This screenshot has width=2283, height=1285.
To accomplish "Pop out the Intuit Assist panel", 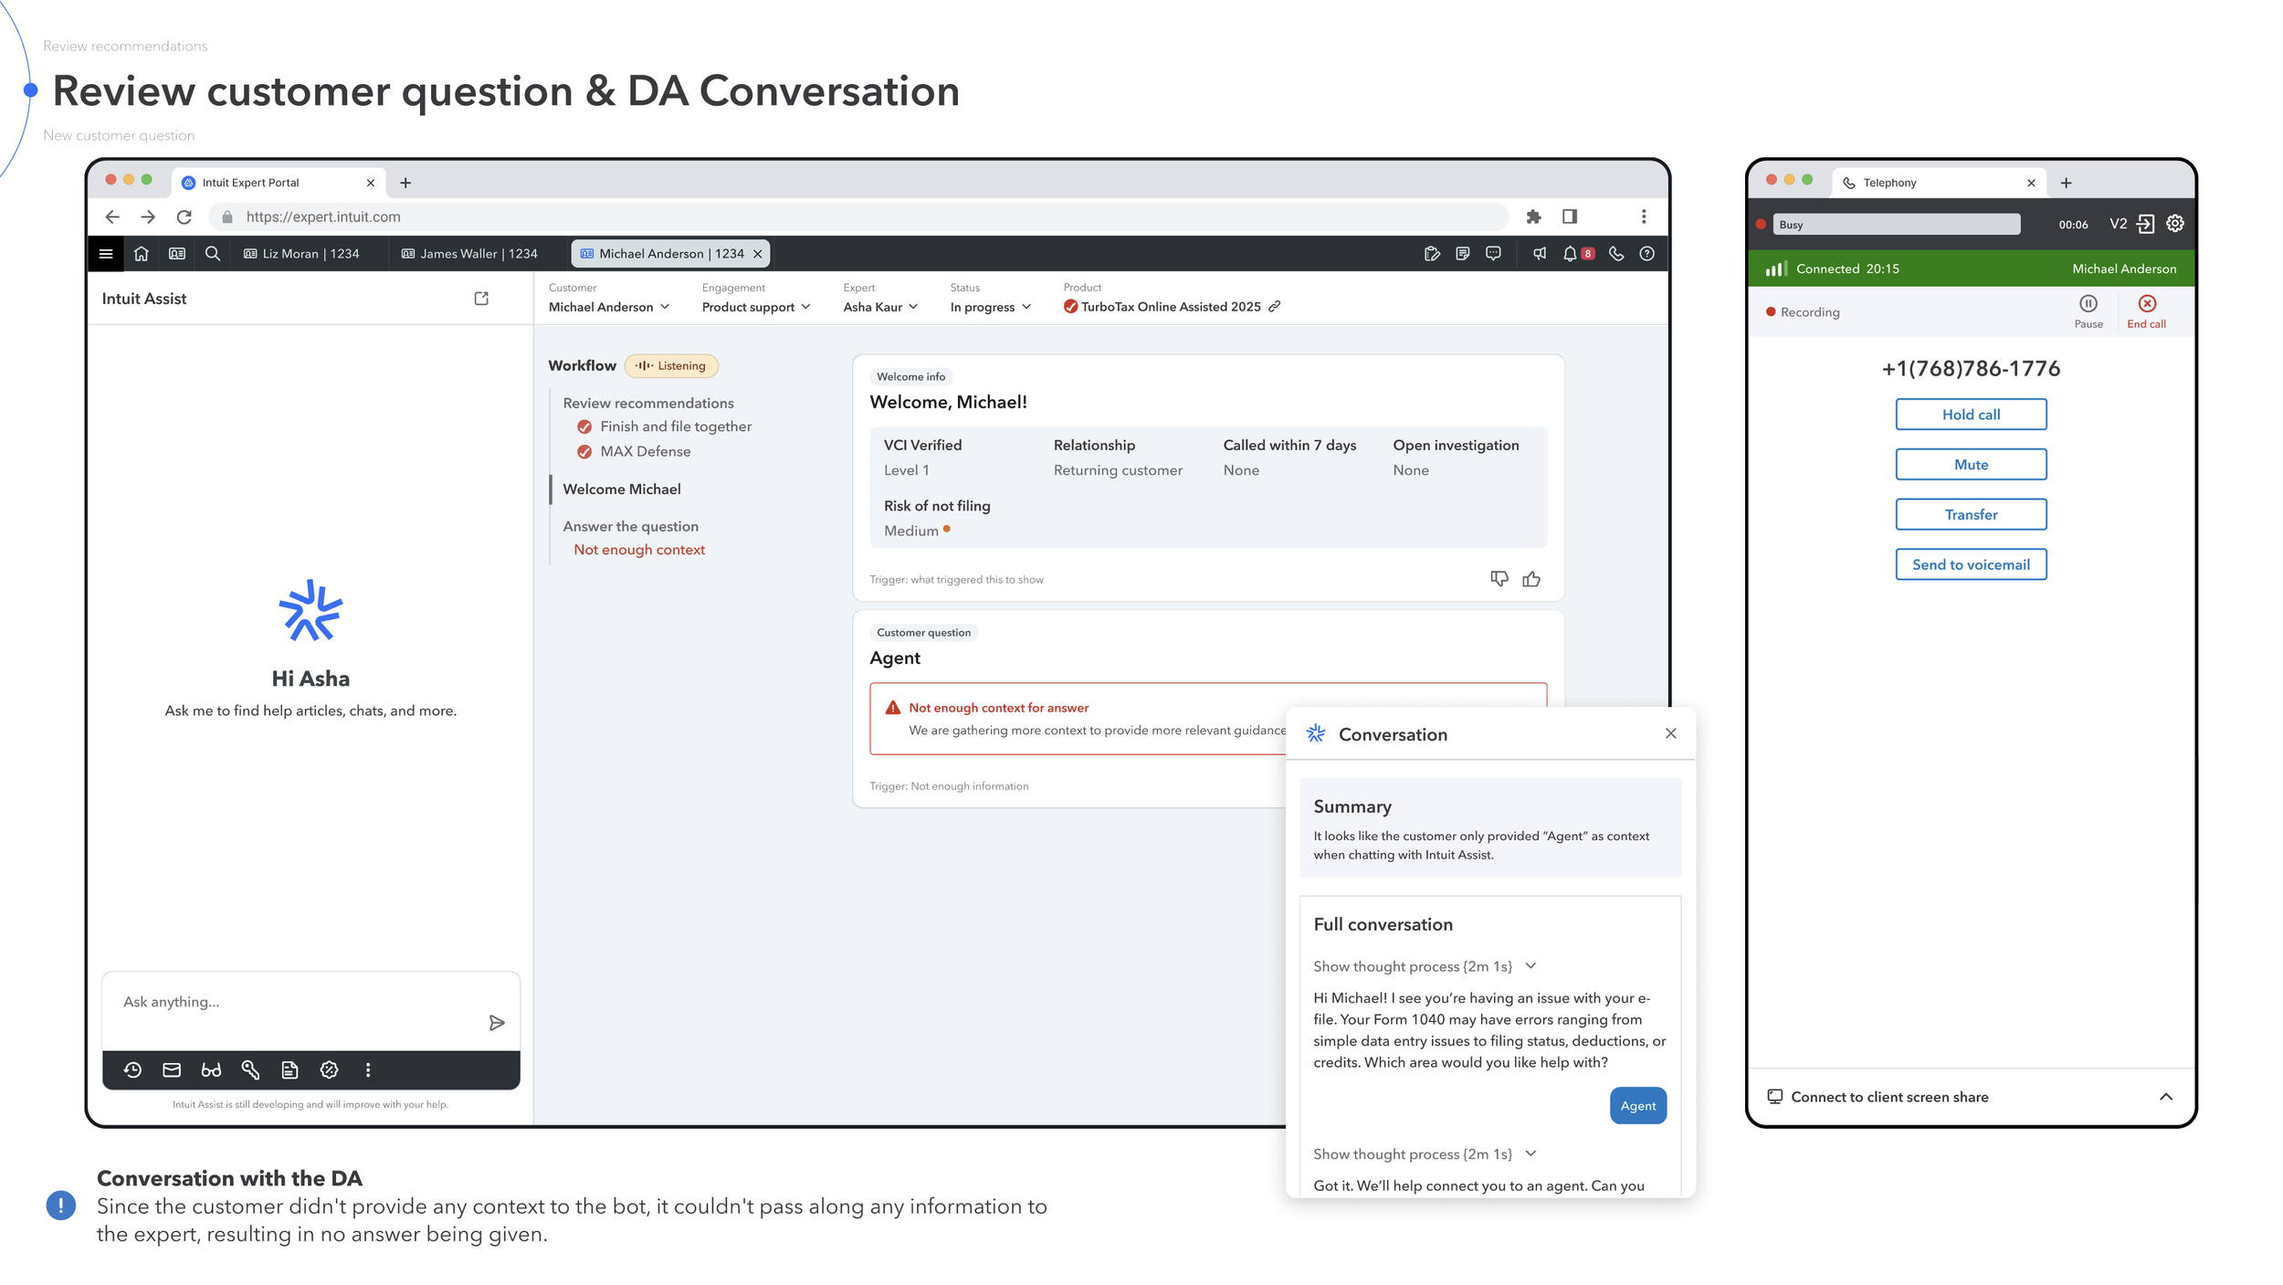I will click(x=481, y=299).
